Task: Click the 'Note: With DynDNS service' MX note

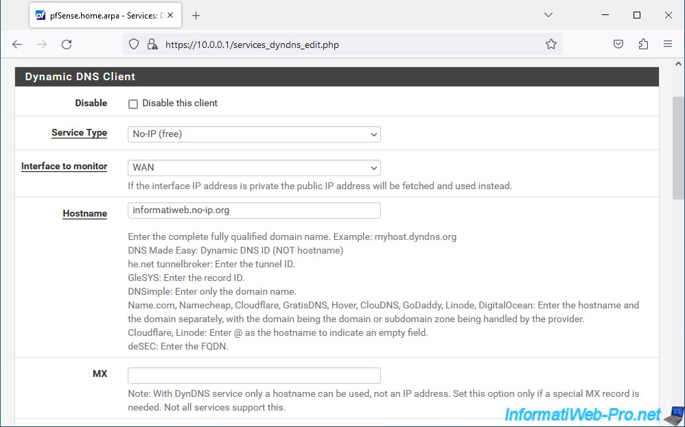Action: coord(384,400)
